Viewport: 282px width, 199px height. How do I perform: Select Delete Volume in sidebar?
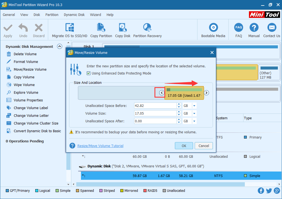pos(25,54)
